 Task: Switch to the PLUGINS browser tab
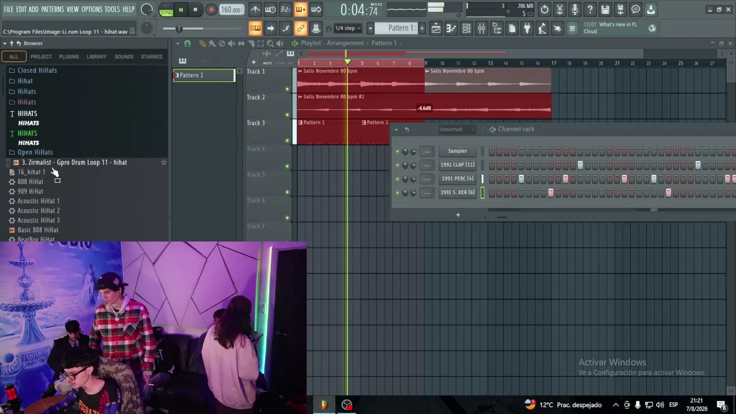point(69,56)
